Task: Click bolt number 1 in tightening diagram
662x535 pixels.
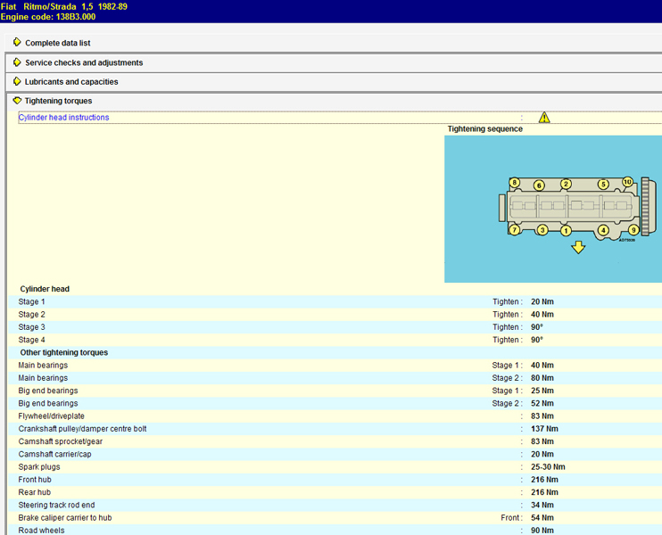Action: [565, 231]
